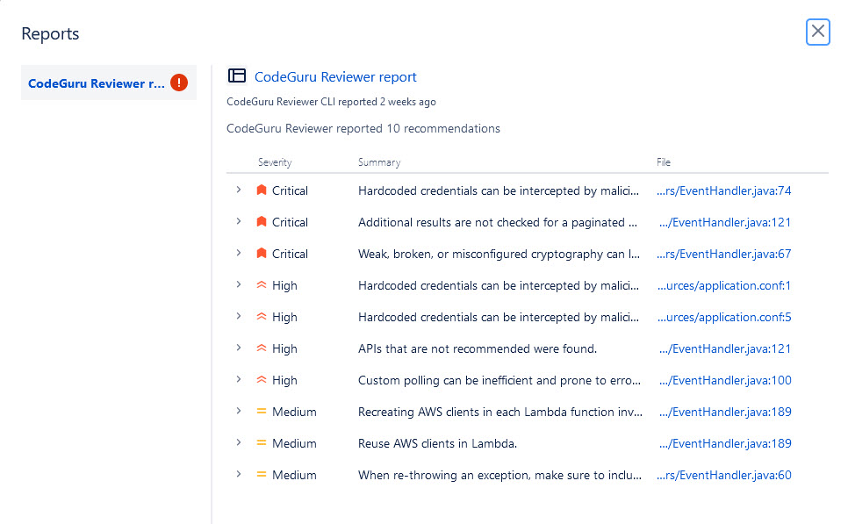Screen dimensions: 848x524
Task: Click Medium severity icon for re-throwing exception row
Action: tap(262, 474)
